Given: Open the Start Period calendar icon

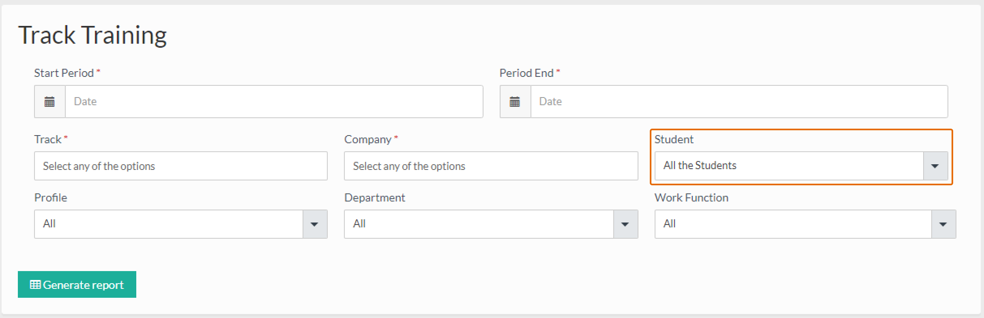Looking at the screenshot, I should pyautogui.click(x=49, y=102).
